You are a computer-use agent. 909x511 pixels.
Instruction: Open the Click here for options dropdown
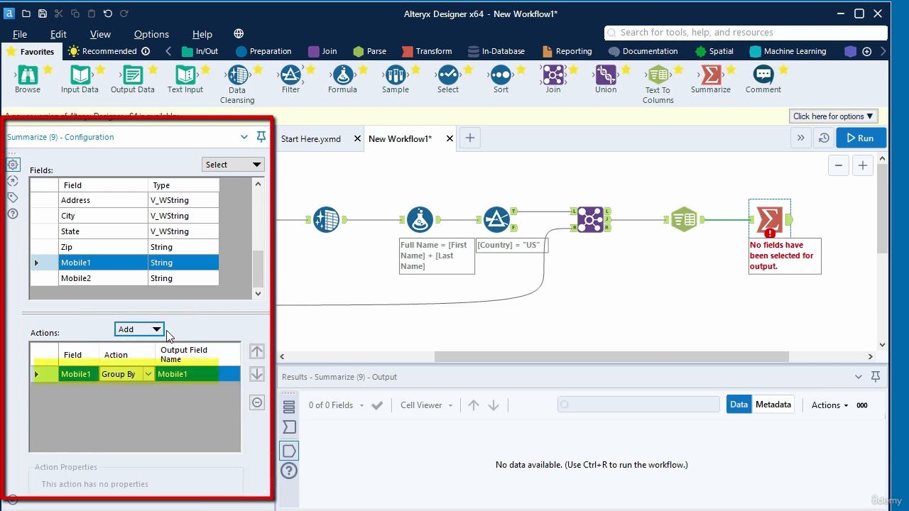(834, 116)
